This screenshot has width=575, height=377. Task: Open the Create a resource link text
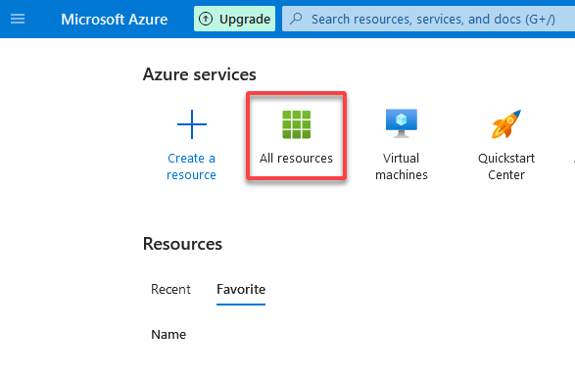point(191,166)
